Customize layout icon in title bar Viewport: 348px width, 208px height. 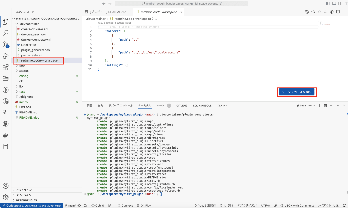pyautogui.click(x=346, y=3)
